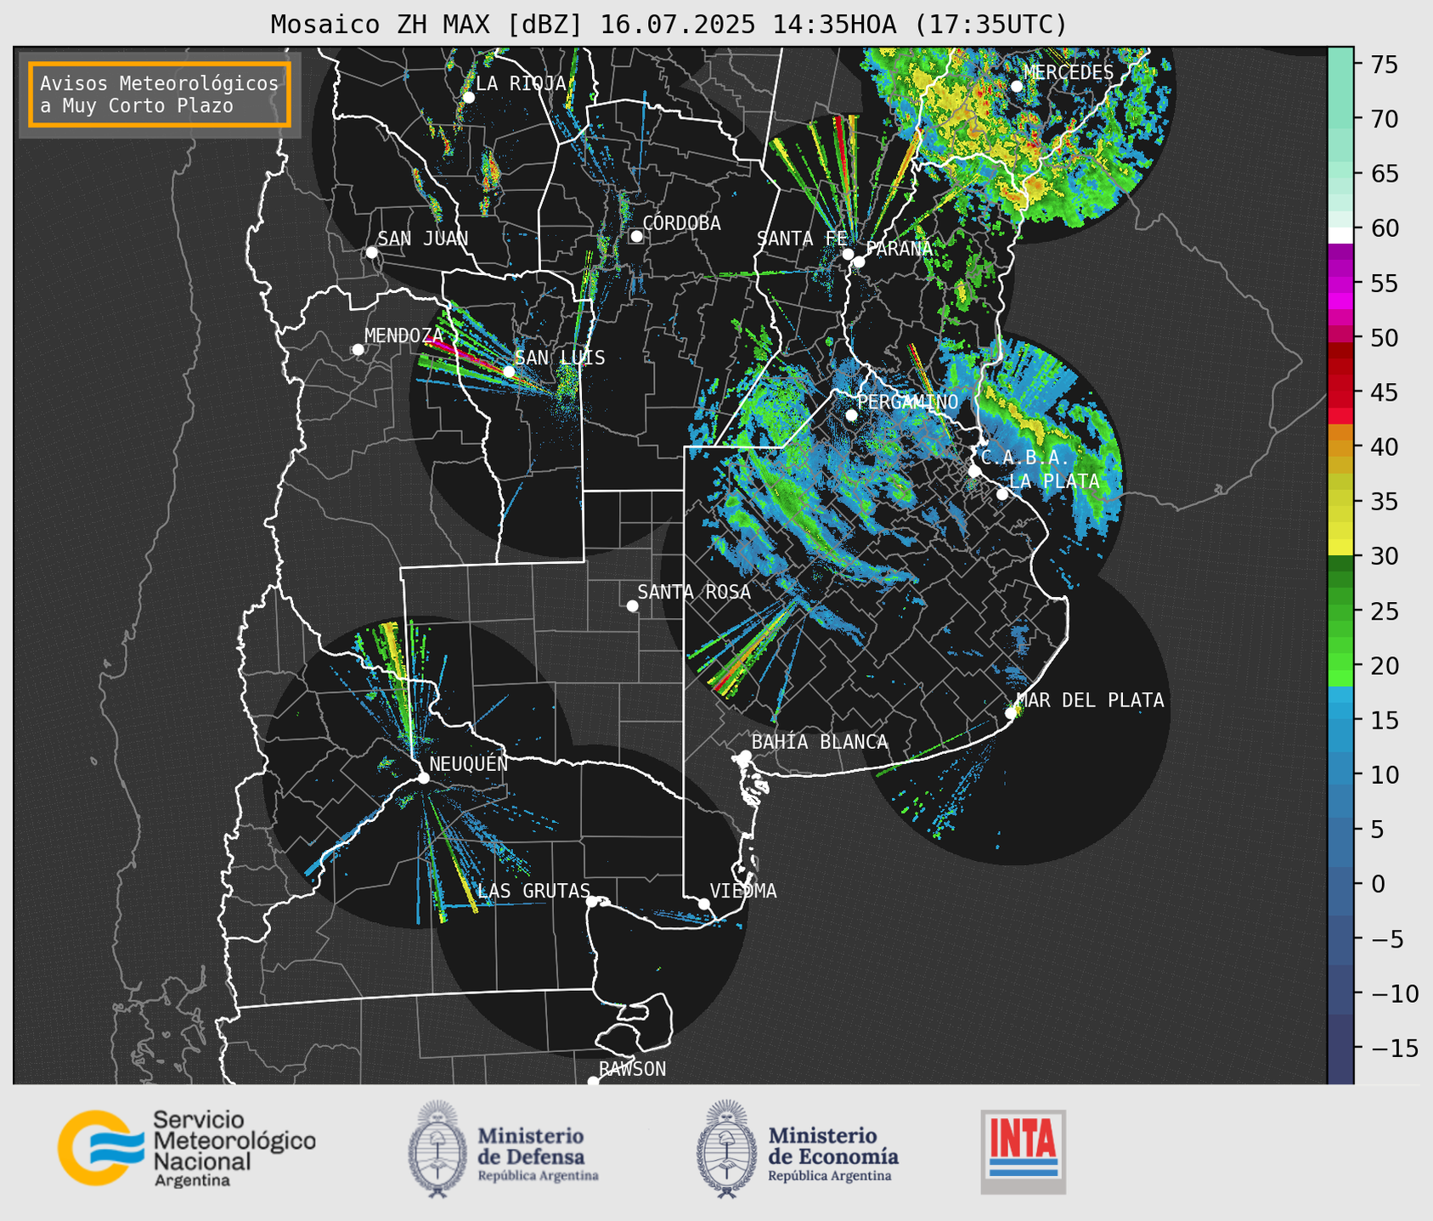Select the SANTA ROSA city marker
Screen dimensions: 1433x1221
(632, 606)
